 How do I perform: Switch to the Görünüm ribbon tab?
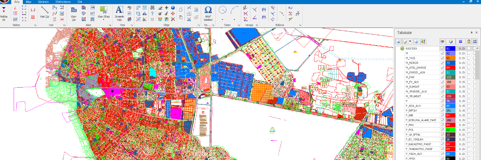[x=43, y=2]
